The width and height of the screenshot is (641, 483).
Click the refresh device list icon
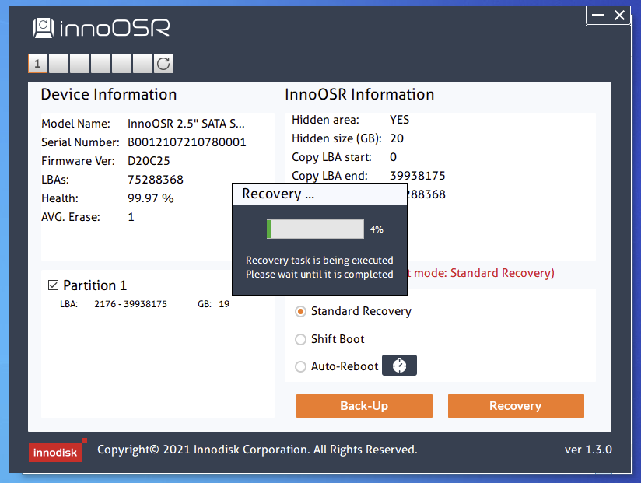pyautogui.click(x=163, y=64)
